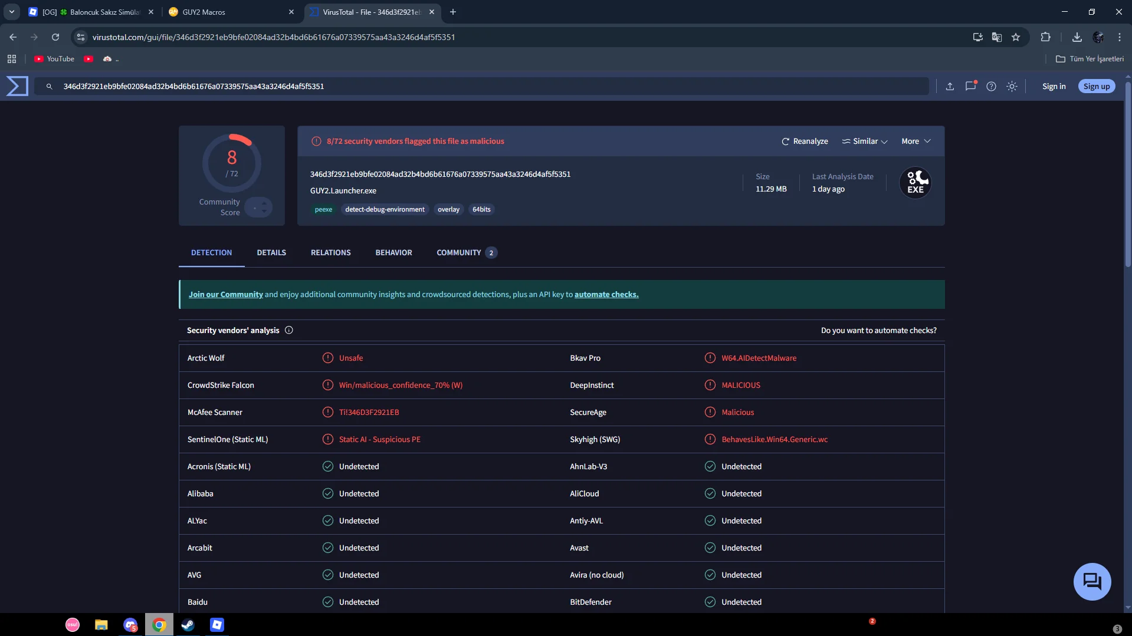Open the Tüm Yer İşaretleri bookmarks folder
This screenshot has width=1132, height=636.
1090,59
